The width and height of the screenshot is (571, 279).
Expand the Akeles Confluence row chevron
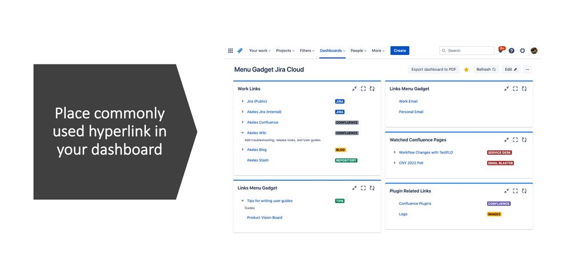(x=242, y=123)
